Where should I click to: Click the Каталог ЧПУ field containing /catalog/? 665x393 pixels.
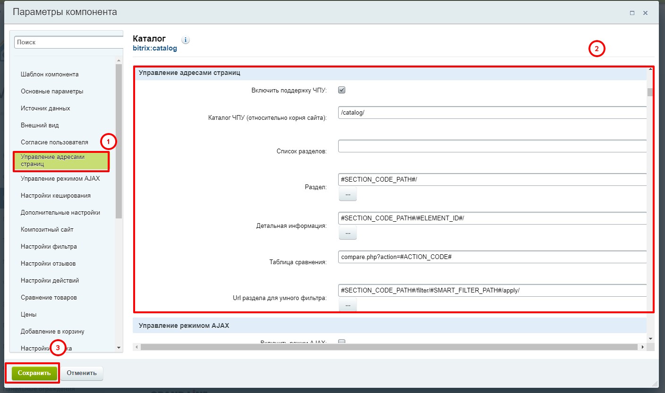491,112
